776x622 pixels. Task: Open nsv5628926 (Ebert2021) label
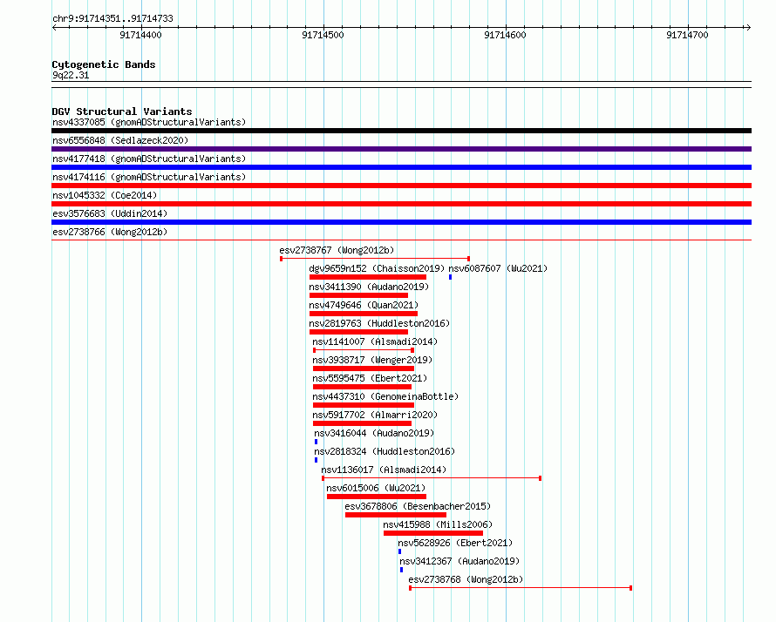455,543
